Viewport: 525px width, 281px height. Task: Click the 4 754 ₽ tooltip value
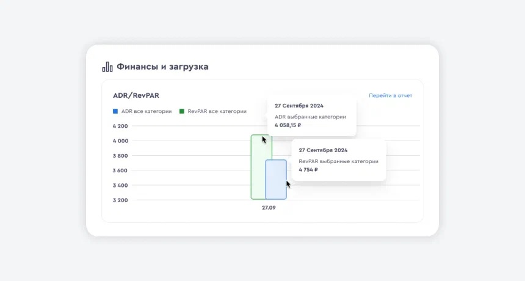pos(308,170)
